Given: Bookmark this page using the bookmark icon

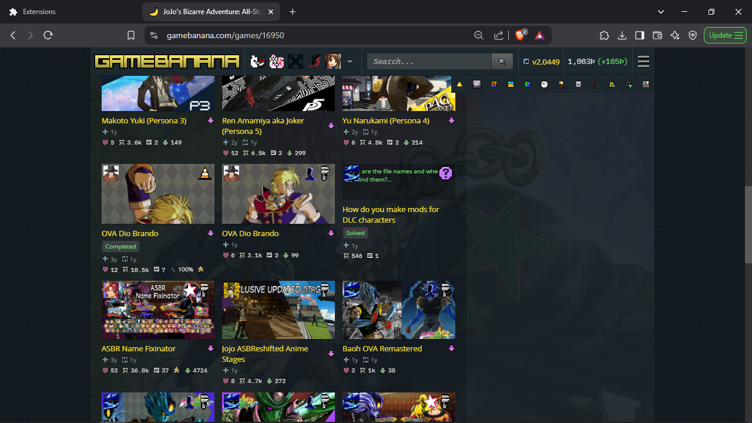Looking at the screenshot, I should pyautogui.click(x=131, y=35).
